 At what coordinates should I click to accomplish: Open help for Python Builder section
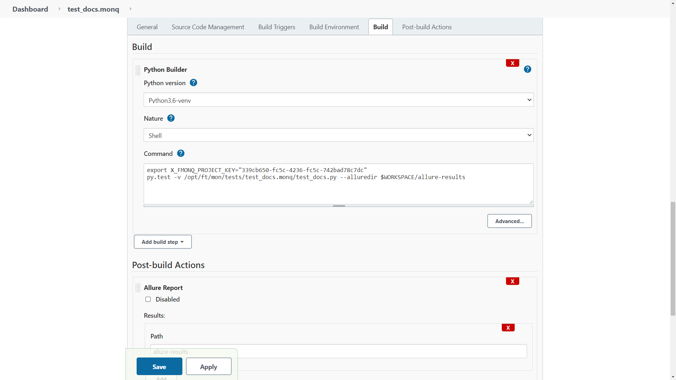click(x=527, y=69)
